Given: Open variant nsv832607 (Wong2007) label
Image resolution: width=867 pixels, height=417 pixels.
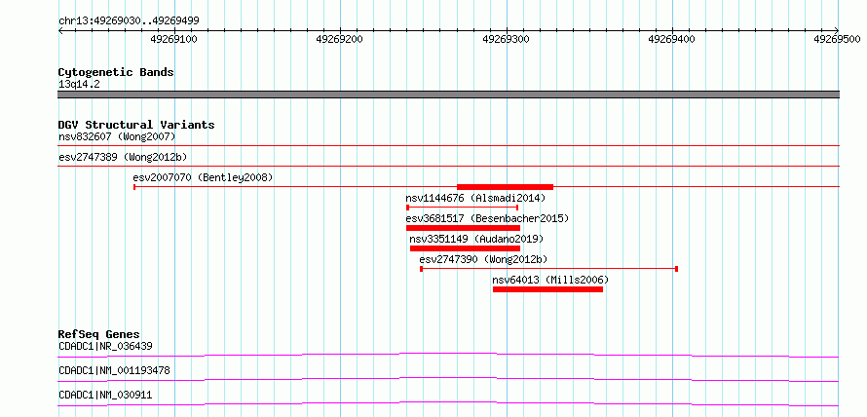Looking at the screenshot, I should click(x=117, y=136).
